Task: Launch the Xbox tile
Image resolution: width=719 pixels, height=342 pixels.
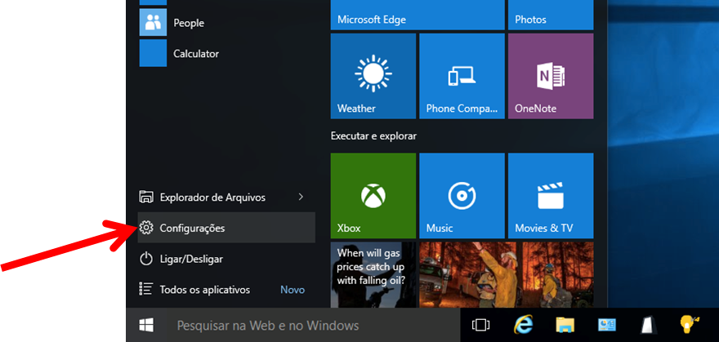Action: coord(373,196)
